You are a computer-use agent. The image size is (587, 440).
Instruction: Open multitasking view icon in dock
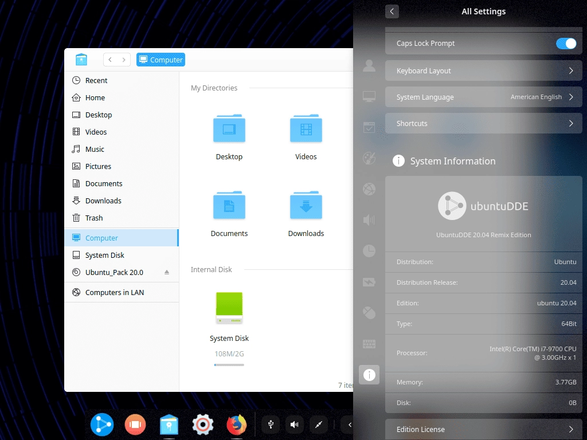pos(135,425)
